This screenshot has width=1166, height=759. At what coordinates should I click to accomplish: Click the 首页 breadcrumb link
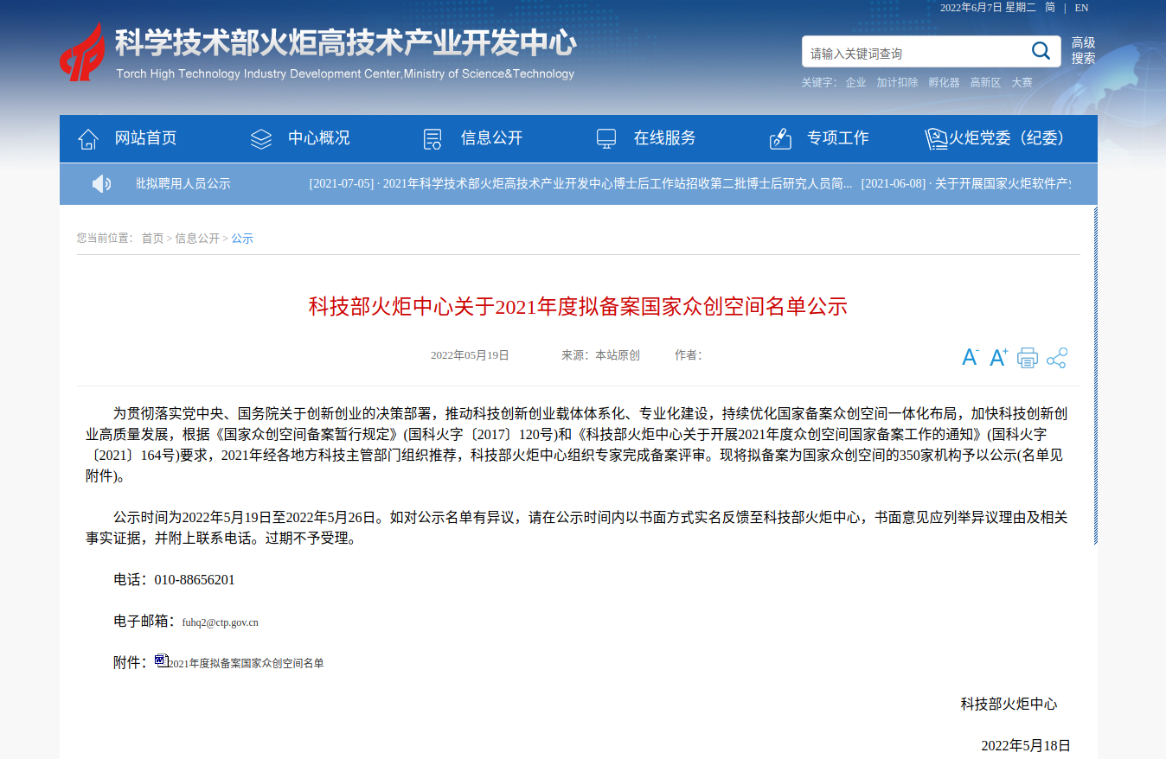(152, 239)
